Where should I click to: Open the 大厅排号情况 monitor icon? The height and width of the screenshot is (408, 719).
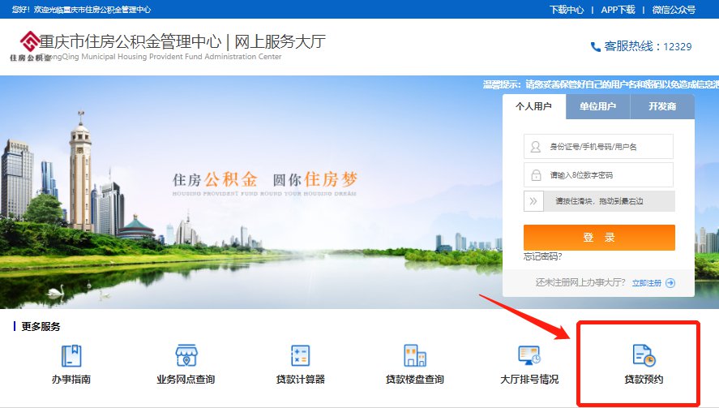tap(529, 355)
